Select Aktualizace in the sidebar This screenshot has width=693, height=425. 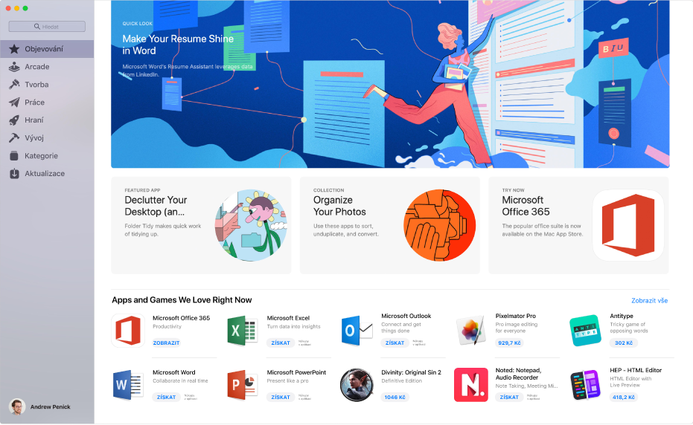pyautogui.click(x=47, y=173)
